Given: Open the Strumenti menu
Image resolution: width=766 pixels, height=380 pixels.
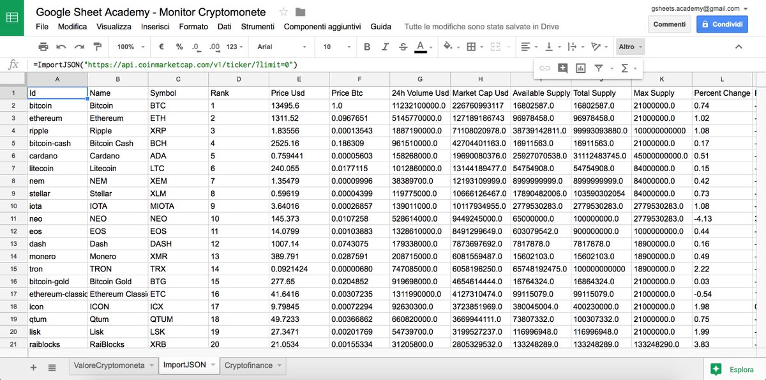Looking at the screenshot, I should [258, 27].
